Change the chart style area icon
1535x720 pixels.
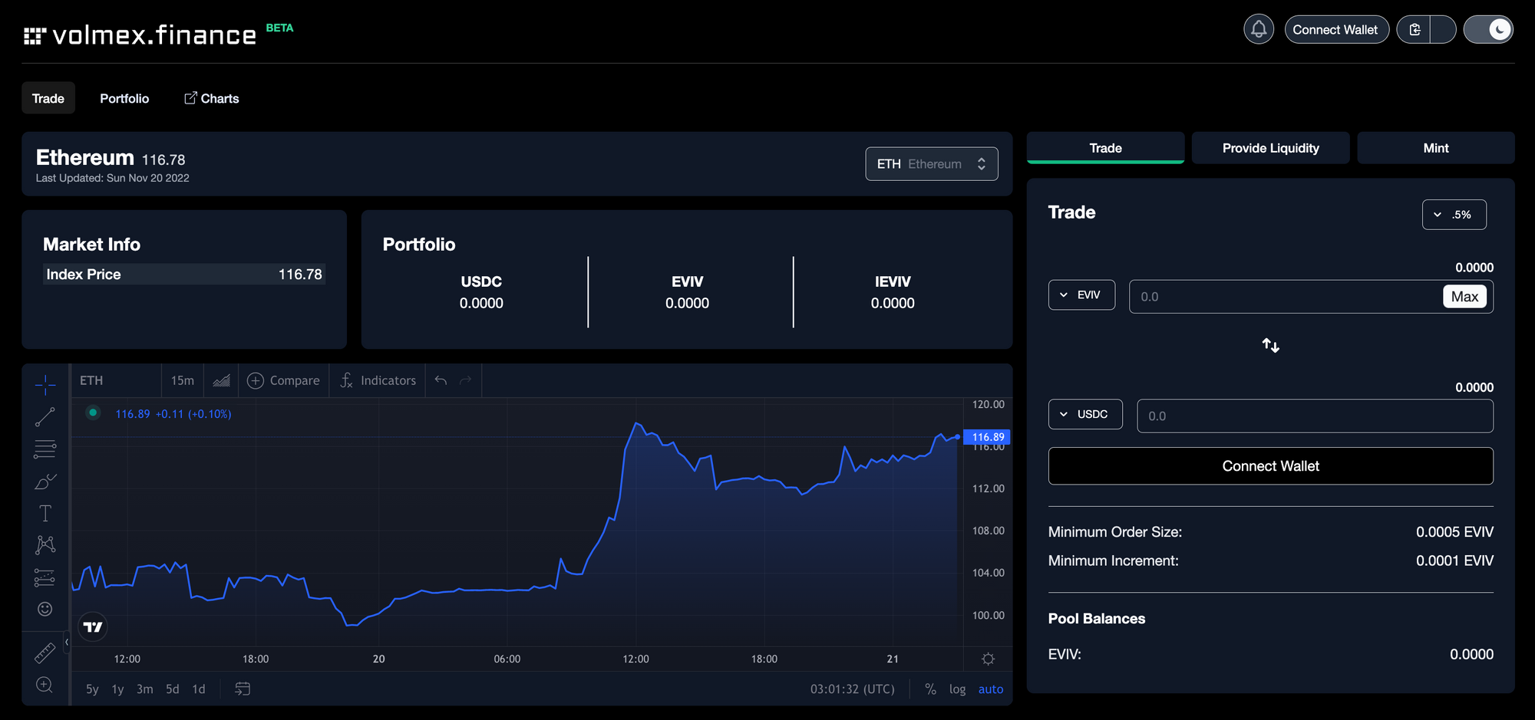pos(221,380)
